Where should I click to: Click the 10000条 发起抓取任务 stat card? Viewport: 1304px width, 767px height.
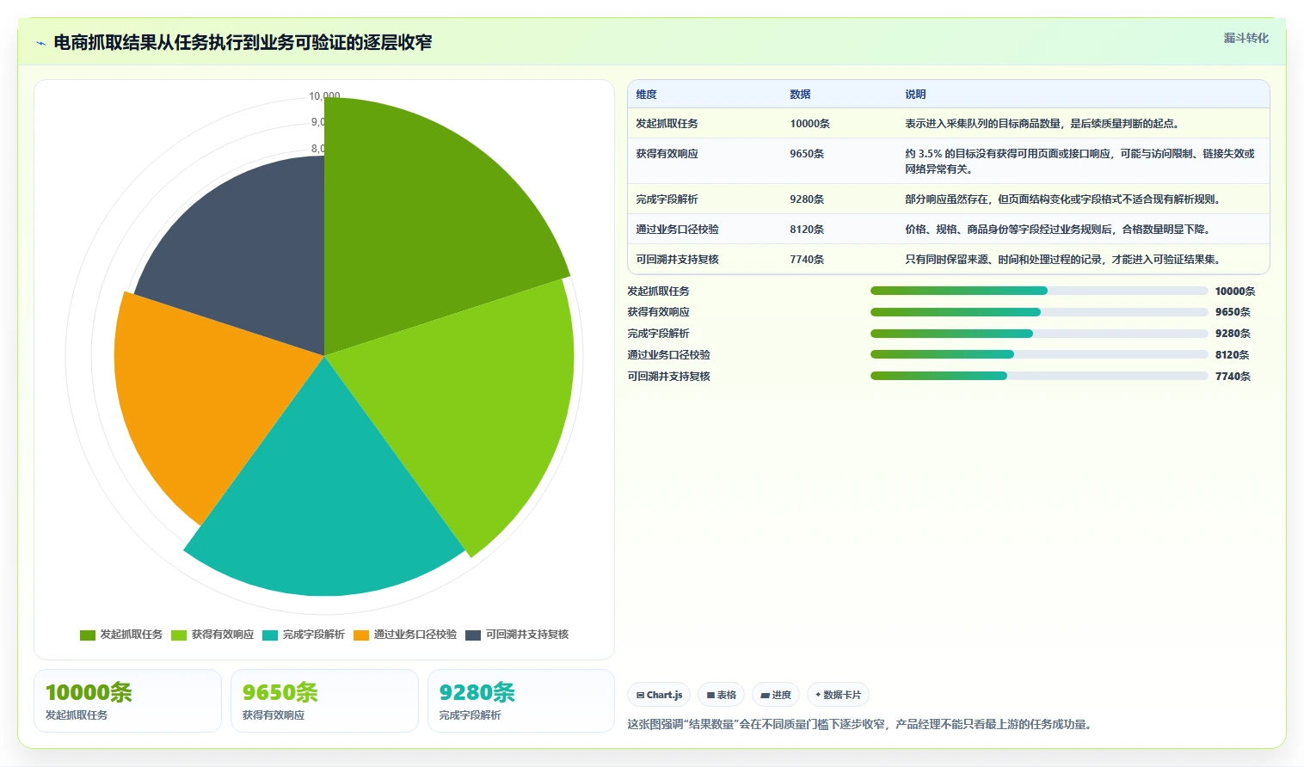(127, 701)
